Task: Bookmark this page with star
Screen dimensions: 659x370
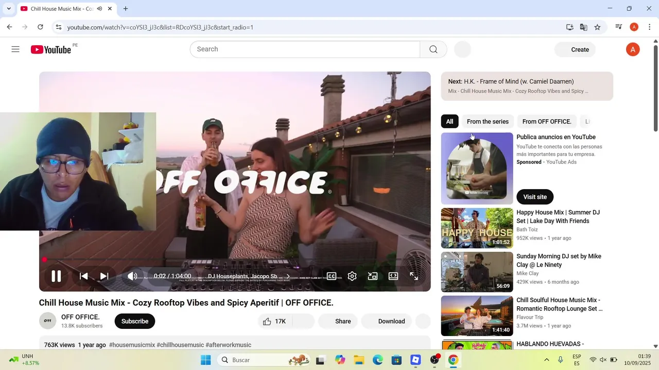Action: pos(597,27)
